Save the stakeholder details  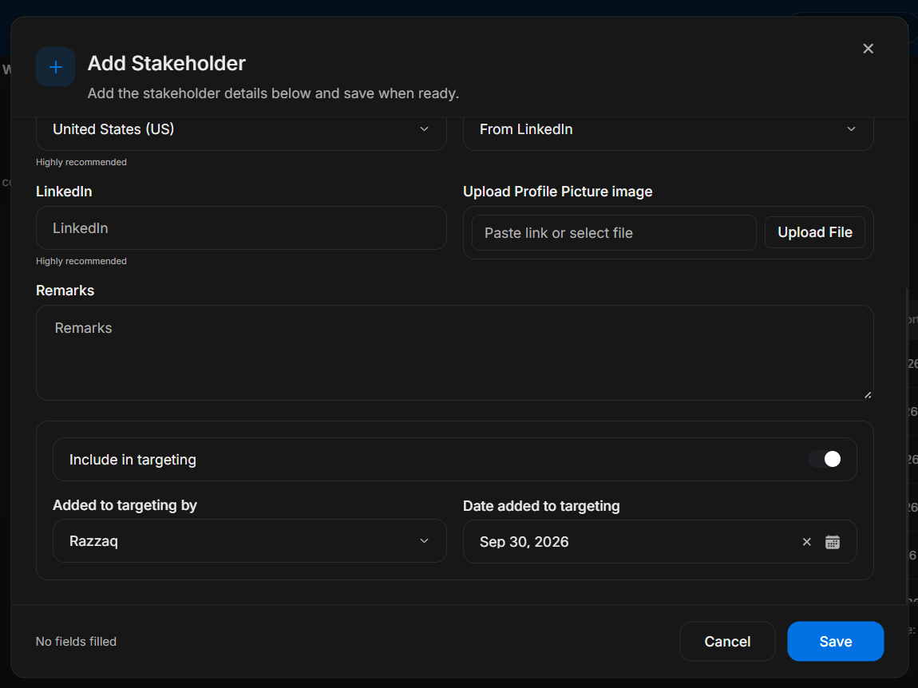836,641
